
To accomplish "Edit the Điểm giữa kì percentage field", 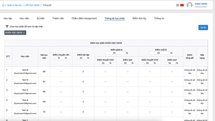I will point(115,53).
